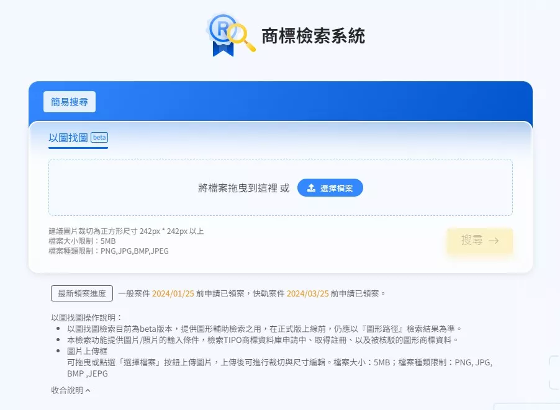Click the chevron-up icon beside 收合說明

[88, 391]
